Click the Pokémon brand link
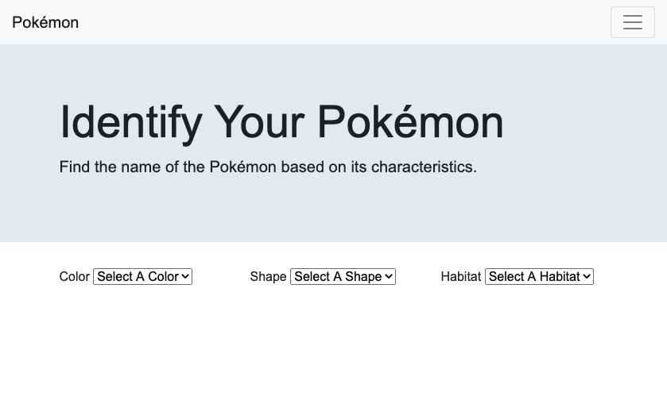The width and height of the screenshot is (667, 396). point(45,22)
